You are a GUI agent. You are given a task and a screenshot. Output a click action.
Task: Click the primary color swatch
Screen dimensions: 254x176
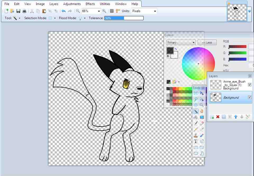pos(170,50)
